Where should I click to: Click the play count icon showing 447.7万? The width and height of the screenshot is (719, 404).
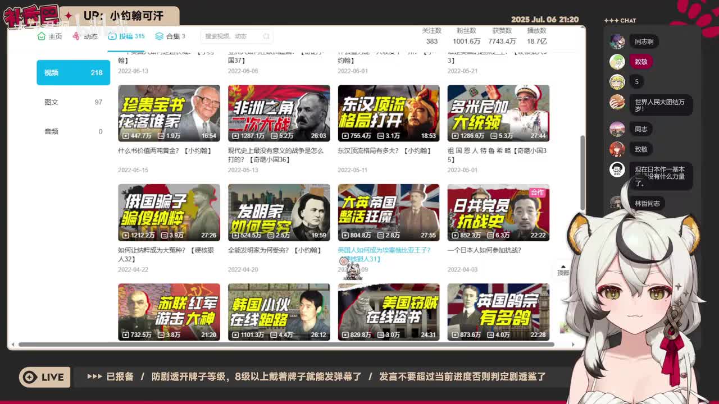(126, 136)
